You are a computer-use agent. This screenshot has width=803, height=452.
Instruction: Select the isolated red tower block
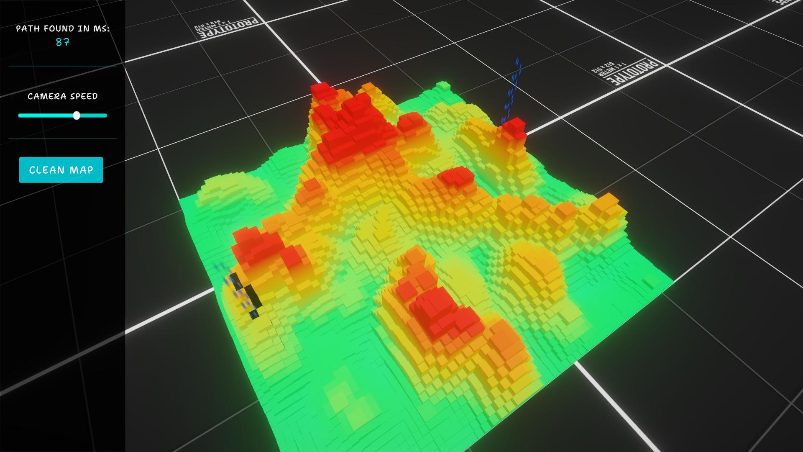pyautogui.click(x=514, y=128)
